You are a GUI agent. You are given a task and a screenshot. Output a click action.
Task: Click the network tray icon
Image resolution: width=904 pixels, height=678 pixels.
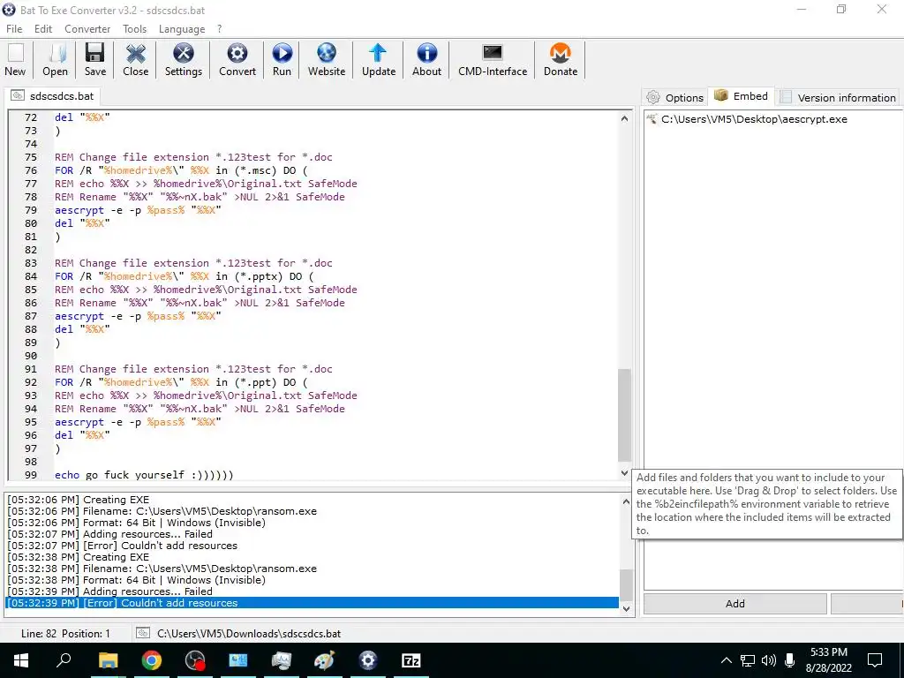click(x=748, y=660)
